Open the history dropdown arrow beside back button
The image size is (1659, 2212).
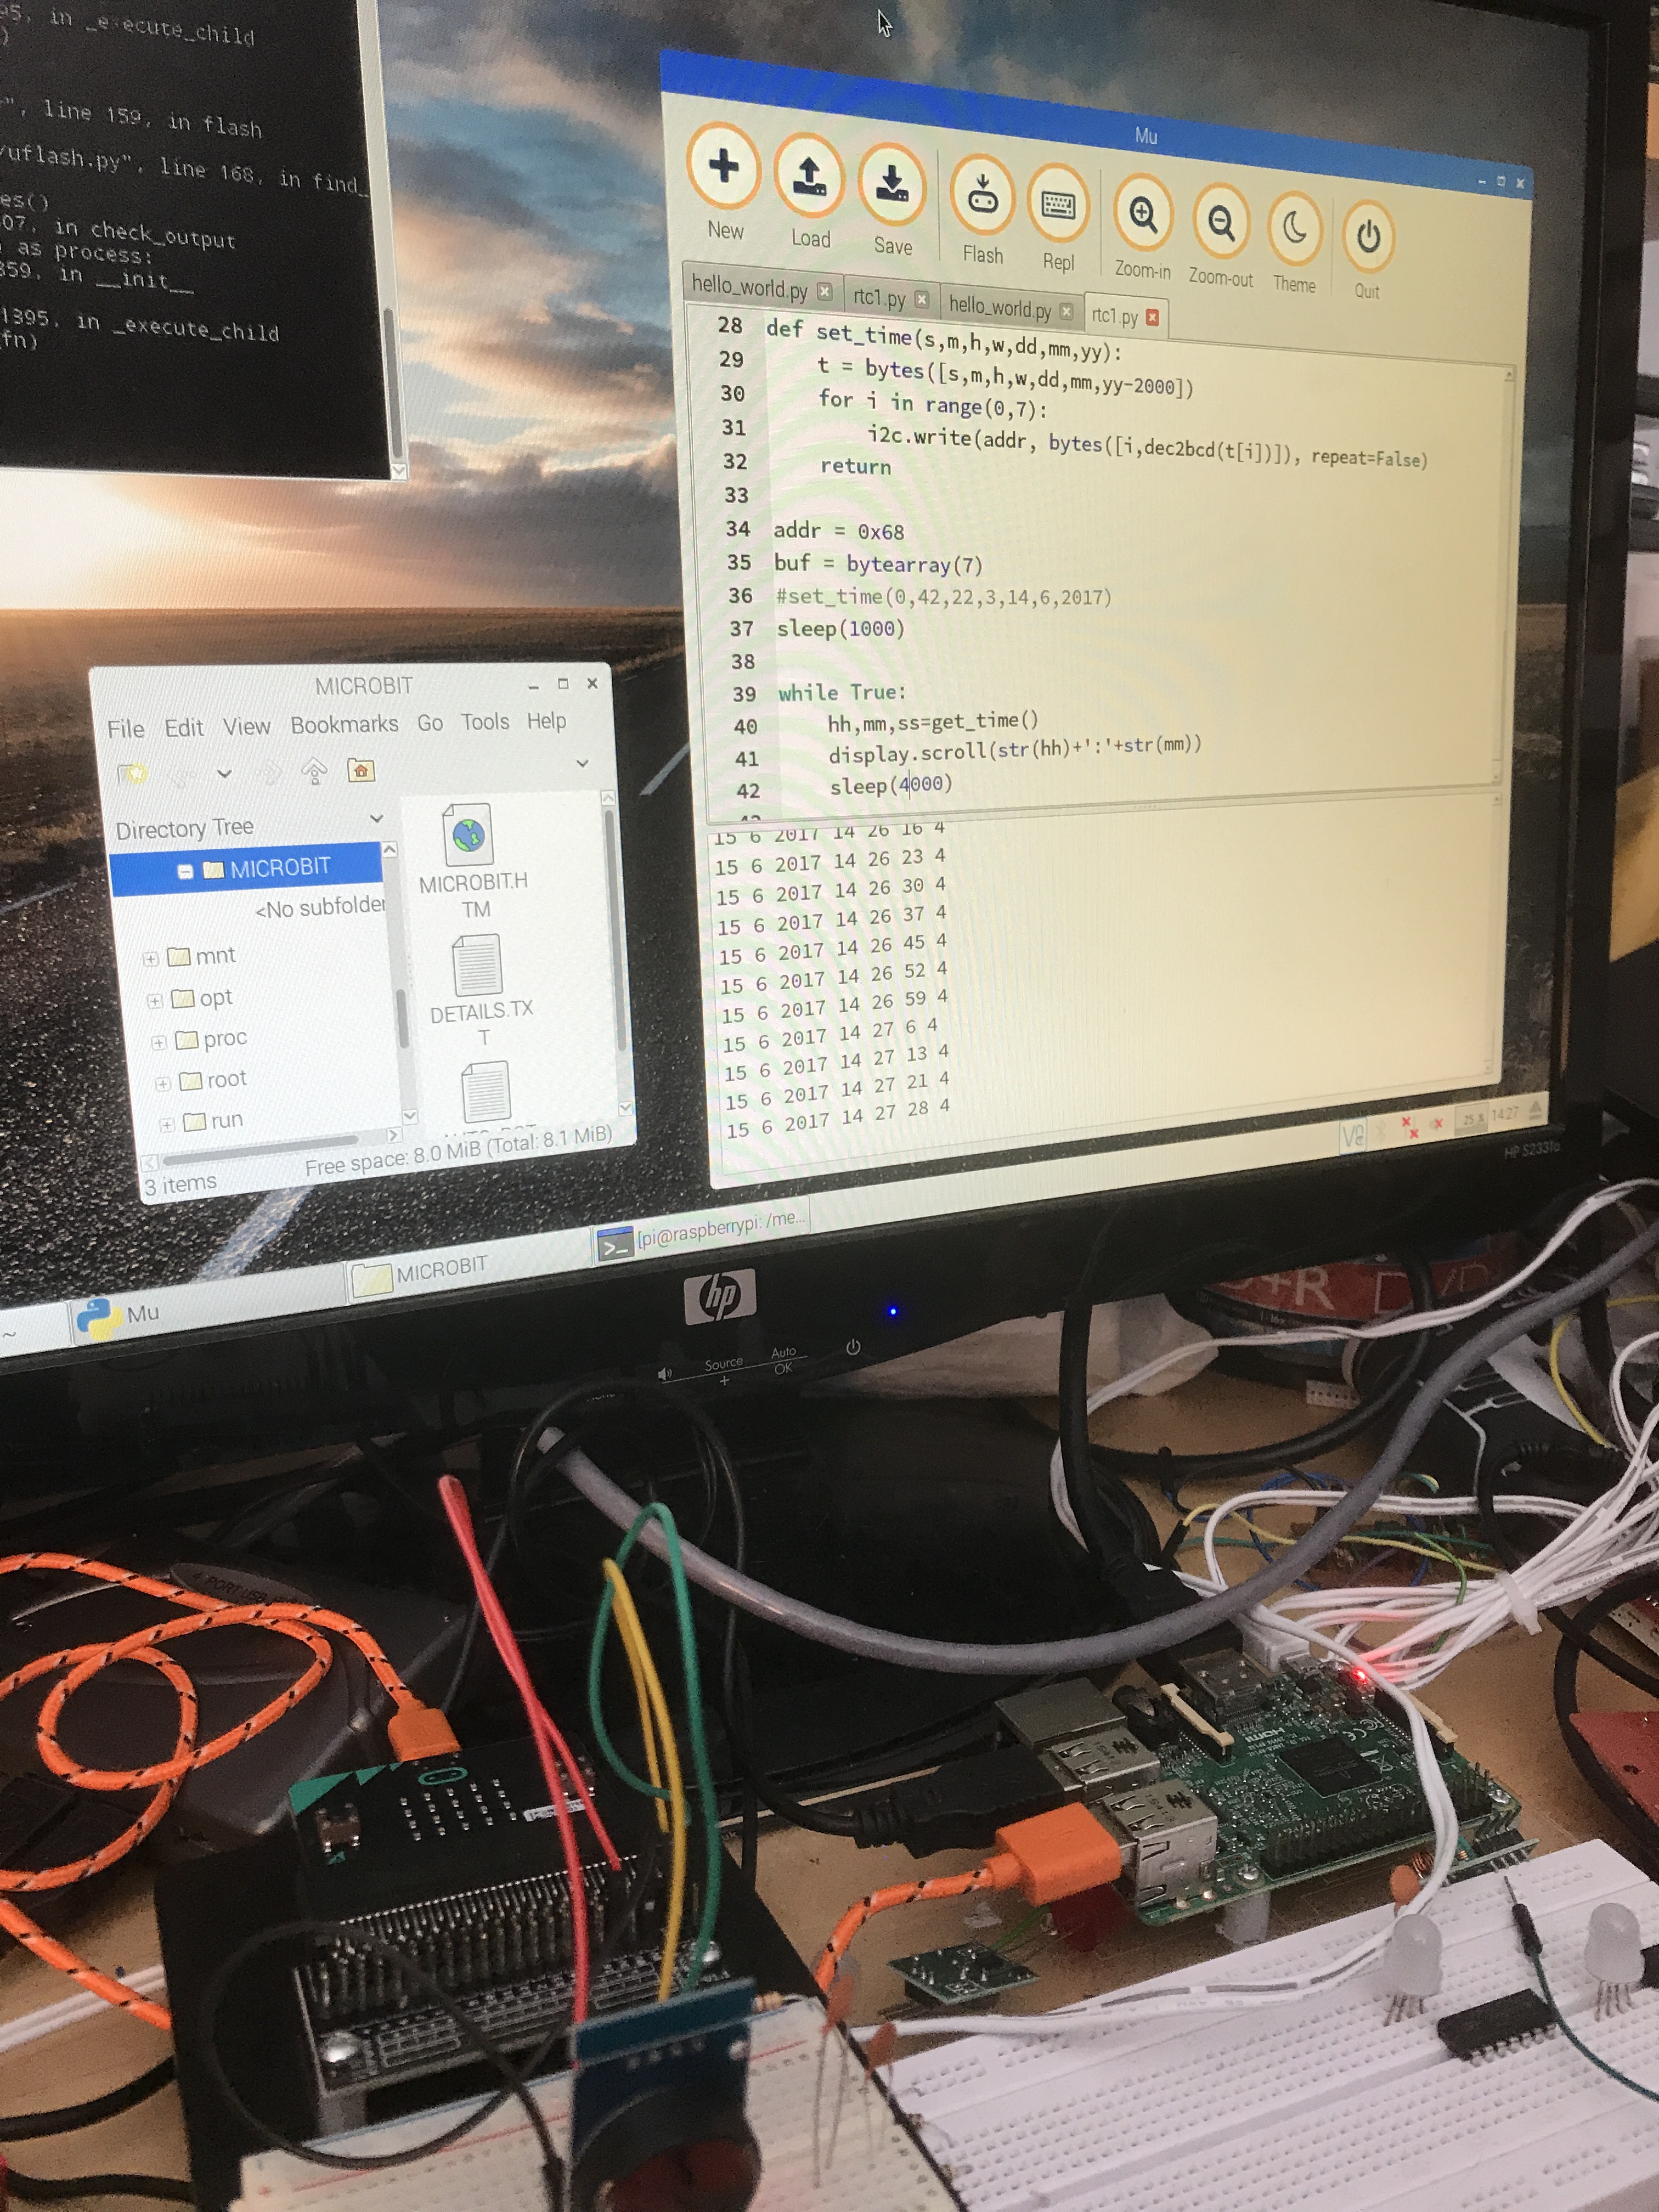pos(224,773)
